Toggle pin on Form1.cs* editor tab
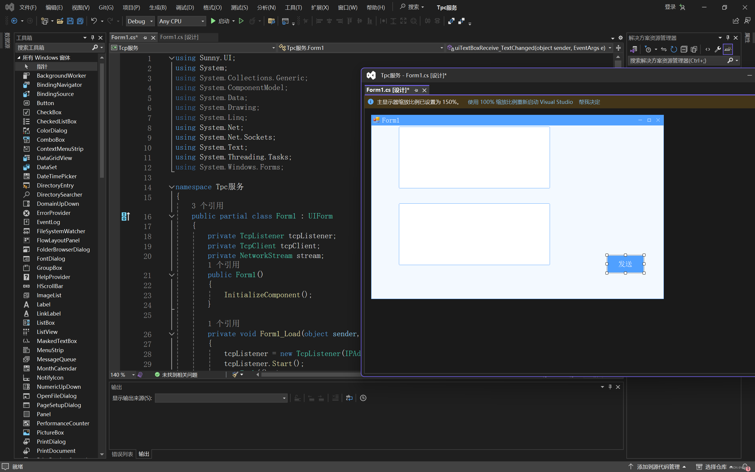The width and height of the screenshot is (755, 472). 145,37
